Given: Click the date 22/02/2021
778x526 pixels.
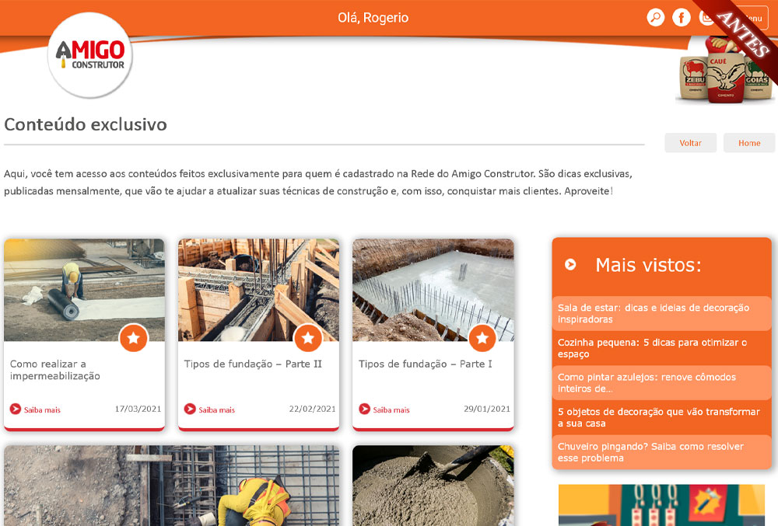Looking at the screenshot, I should click(313, 409).
